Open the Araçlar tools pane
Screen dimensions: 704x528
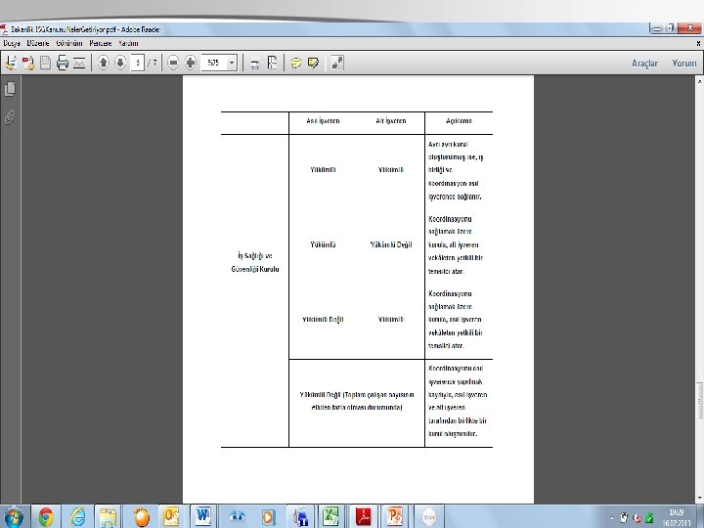(644, 64)
